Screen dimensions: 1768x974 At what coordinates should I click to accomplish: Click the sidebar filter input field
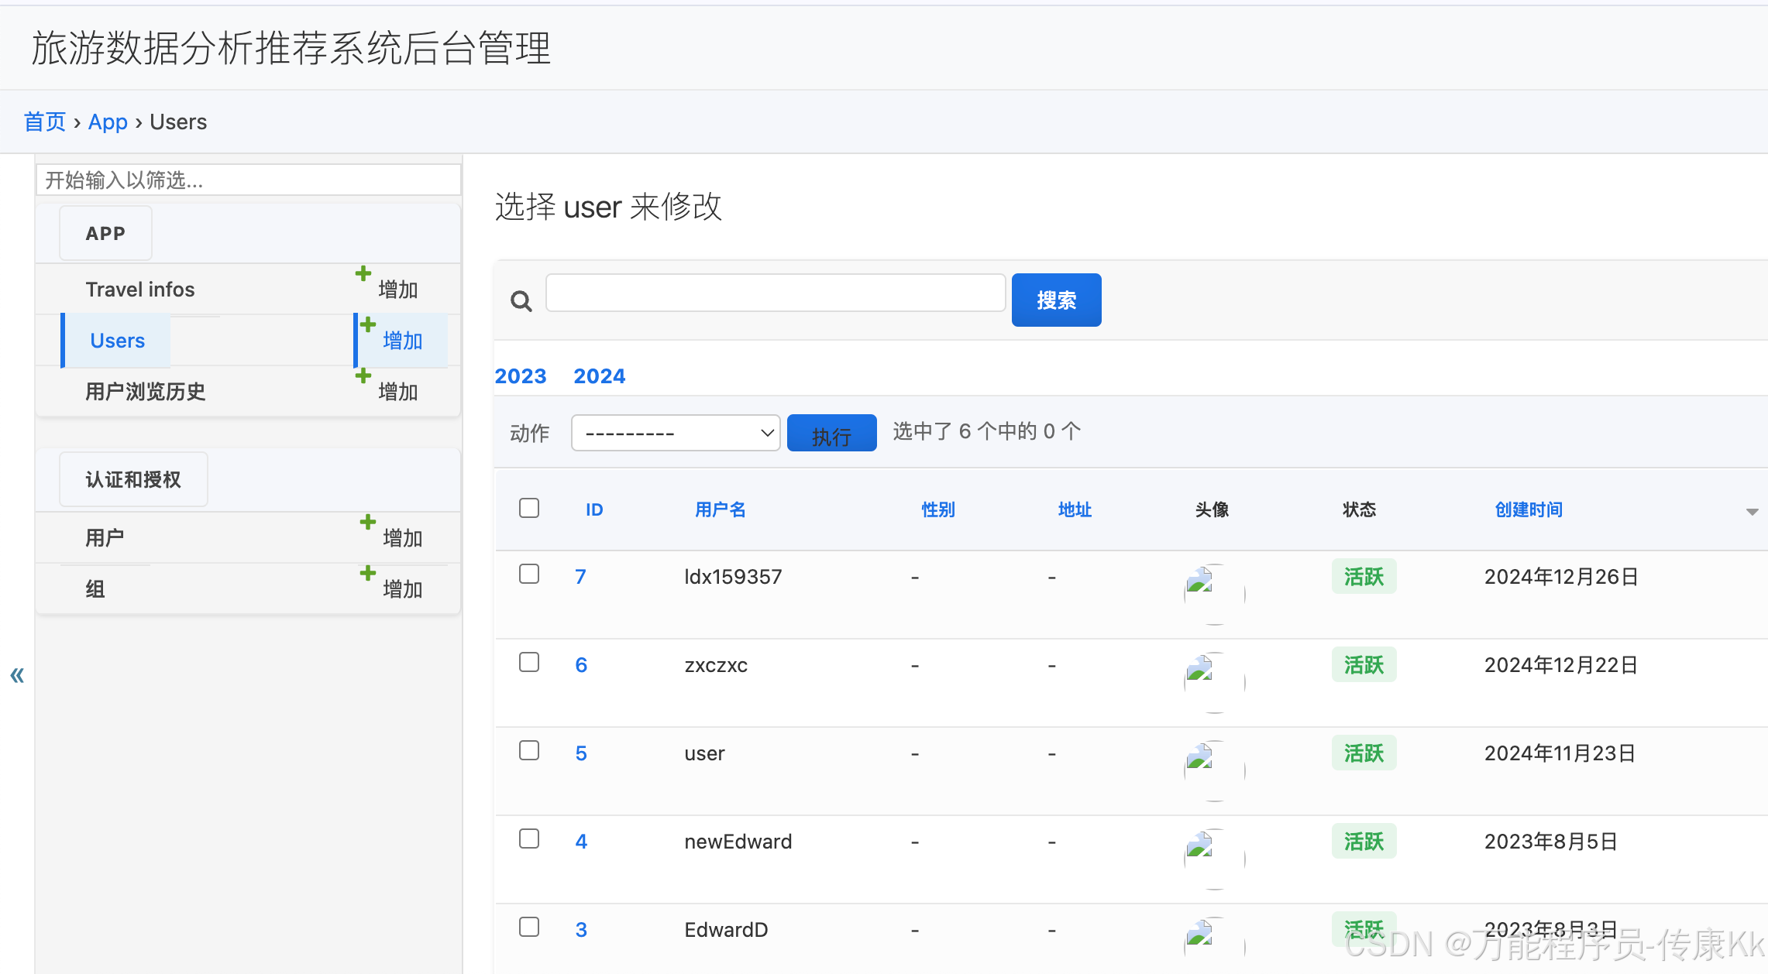[x=248, y=180]
